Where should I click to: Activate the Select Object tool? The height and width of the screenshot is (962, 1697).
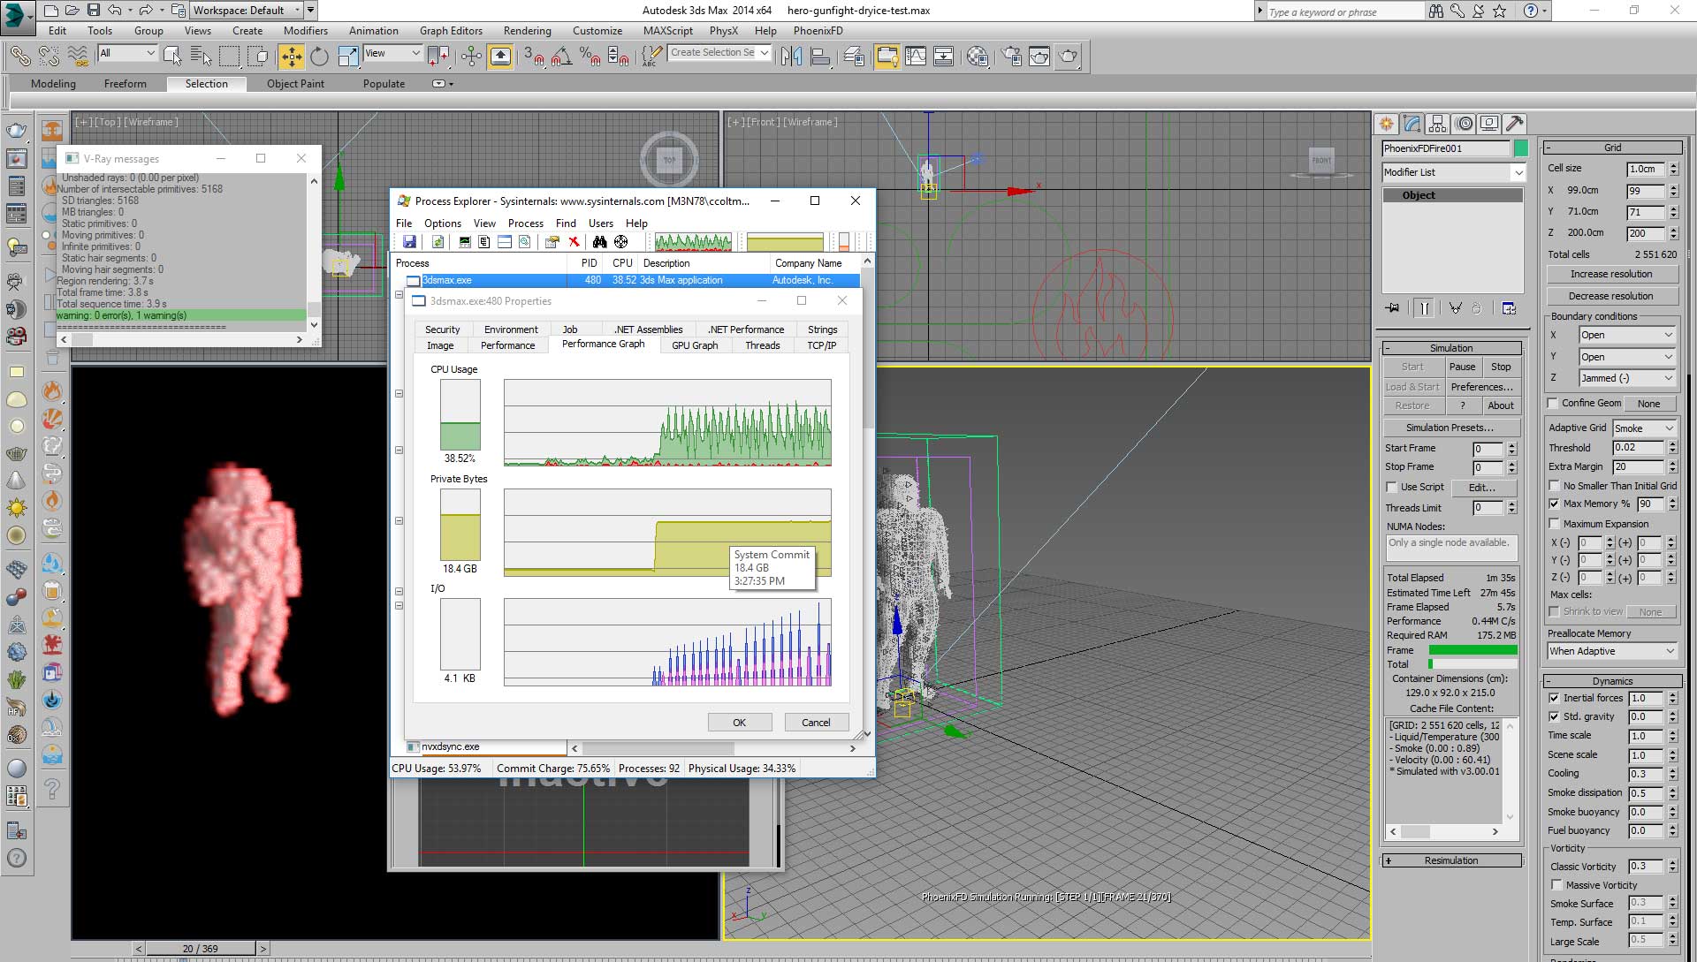pyautogui.click(x=172, y=57)
